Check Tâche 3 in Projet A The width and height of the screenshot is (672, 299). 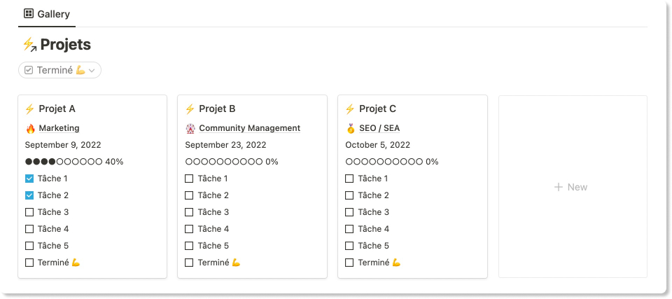29,212
